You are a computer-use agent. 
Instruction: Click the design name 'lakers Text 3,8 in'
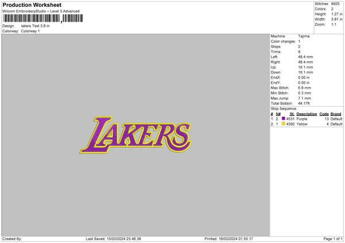point(35,26)
